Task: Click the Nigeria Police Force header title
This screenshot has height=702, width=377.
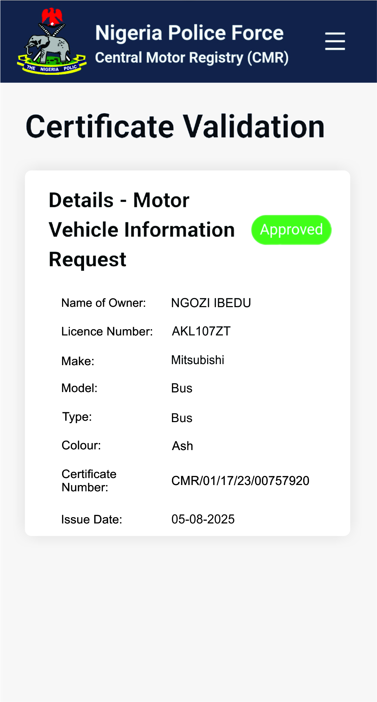Action: pyautogui.click(x=189, y=33)
